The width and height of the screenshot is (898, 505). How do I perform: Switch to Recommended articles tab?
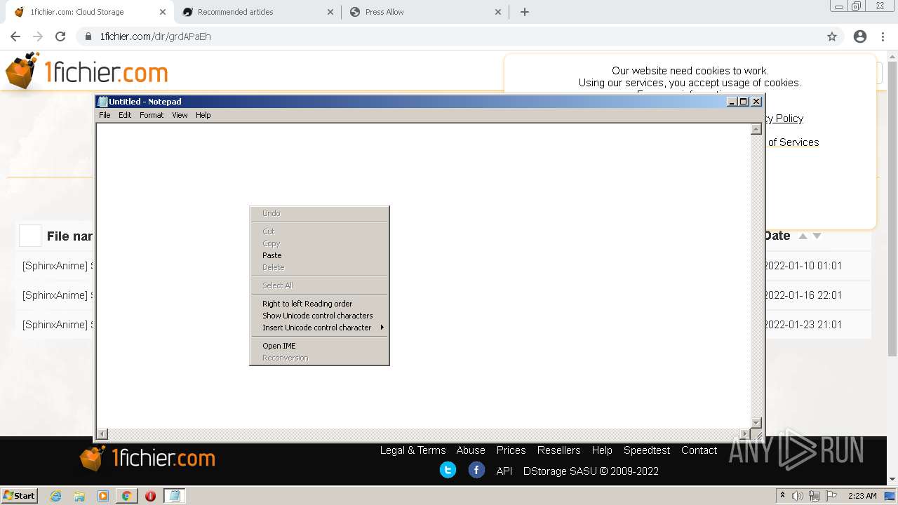pos(257,12)
